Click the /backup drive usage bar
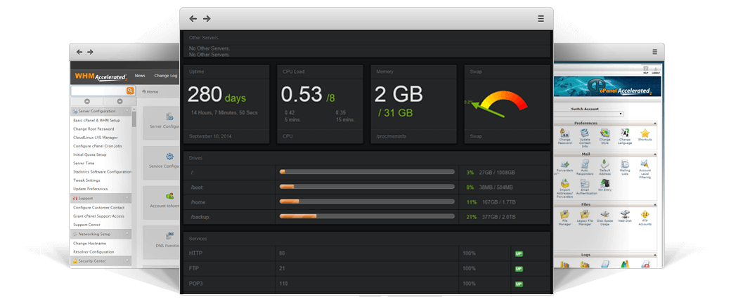 click(x=367, y=216)
